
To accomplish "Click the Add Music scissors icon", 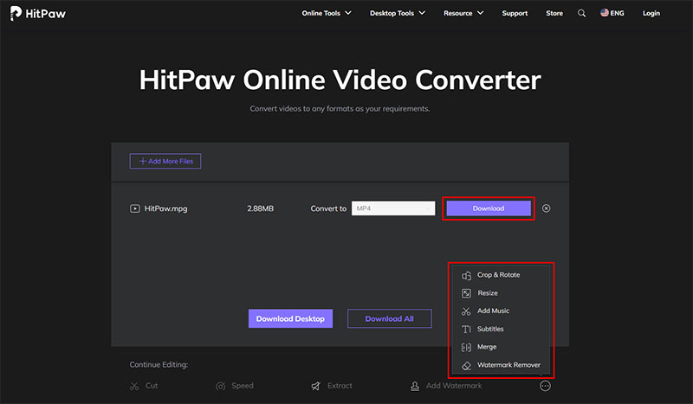I will click(x=466, y=311).
